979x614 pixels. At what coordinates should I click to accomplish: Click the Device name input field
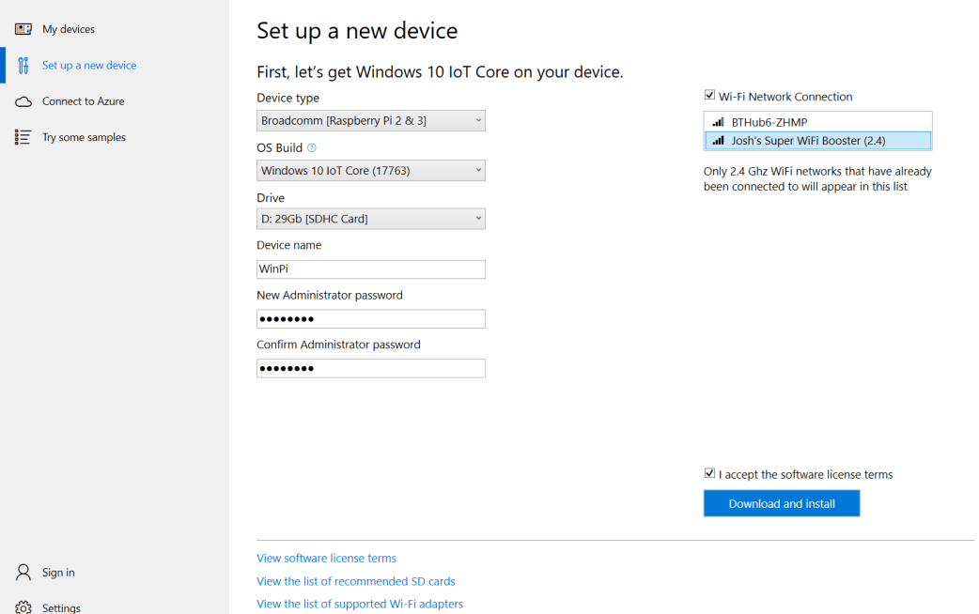point(370,269)
